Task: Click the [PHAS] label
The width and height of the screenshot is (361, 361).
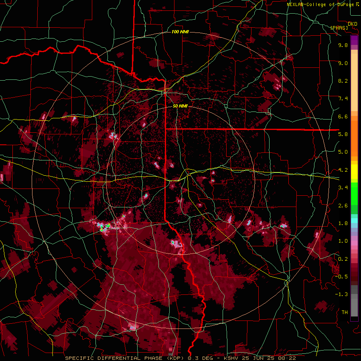Action: (x=339, y=28)
